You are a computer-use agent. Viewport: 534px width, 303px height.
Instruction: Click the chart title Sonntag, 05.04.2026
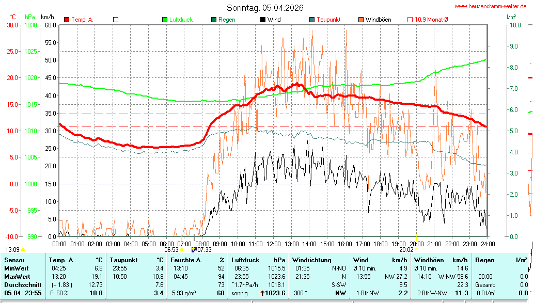tap(265, 8)
